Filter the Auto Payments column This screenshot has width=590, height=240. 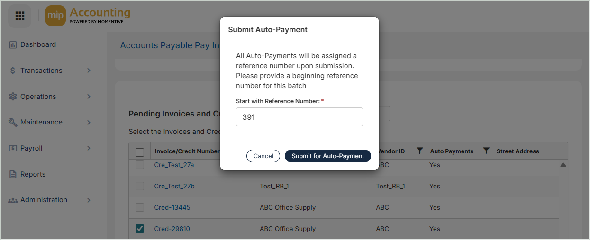click(x=486, y=151)
